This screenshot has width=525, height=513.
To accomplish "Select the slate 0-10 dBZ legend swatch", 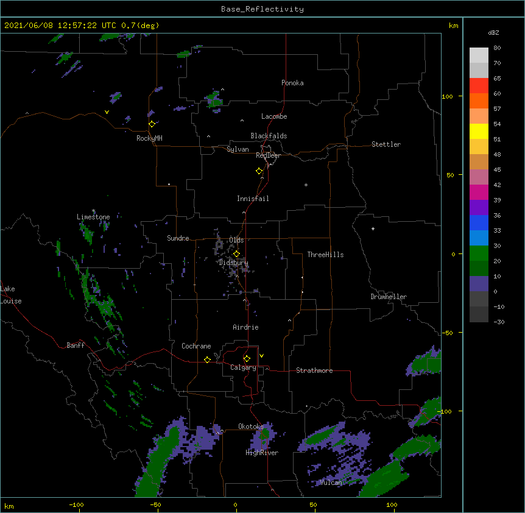I will pos(479,284).
